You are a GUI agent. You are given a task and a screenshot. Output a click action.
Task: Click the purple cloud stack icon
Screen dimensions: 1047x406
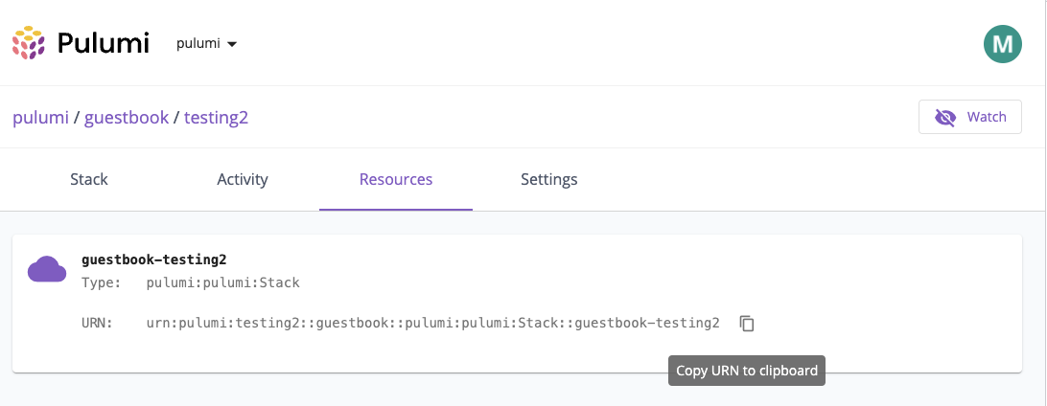47,269
